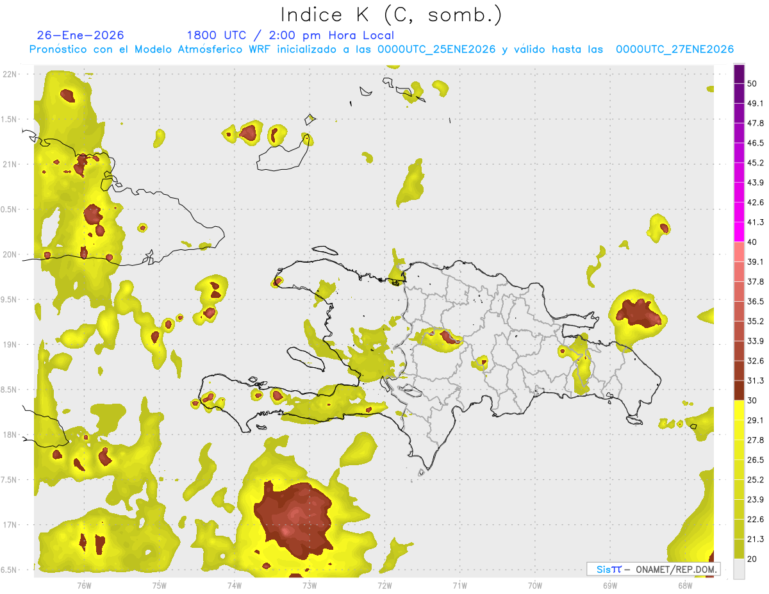Click the colorbar value "37.8"
769x594 pixels.
[756, 282]
